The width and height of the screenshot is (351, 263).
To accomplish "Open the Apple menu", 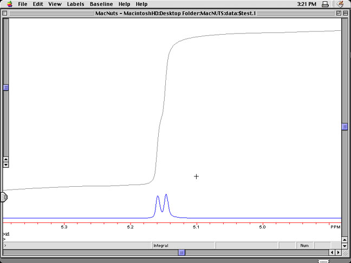I will 9,4.
